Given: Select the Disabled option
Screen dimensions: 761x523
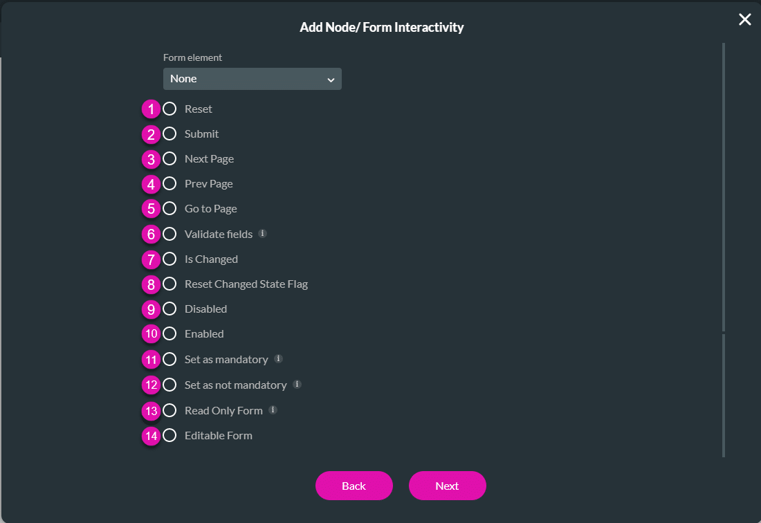Looking at the screenshot, I should coord(168,309).
